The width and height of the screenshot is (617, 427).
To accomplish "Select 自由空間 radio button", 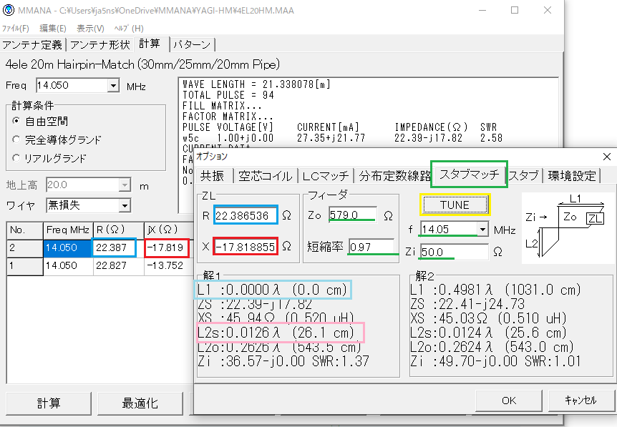I will (16, 122).
